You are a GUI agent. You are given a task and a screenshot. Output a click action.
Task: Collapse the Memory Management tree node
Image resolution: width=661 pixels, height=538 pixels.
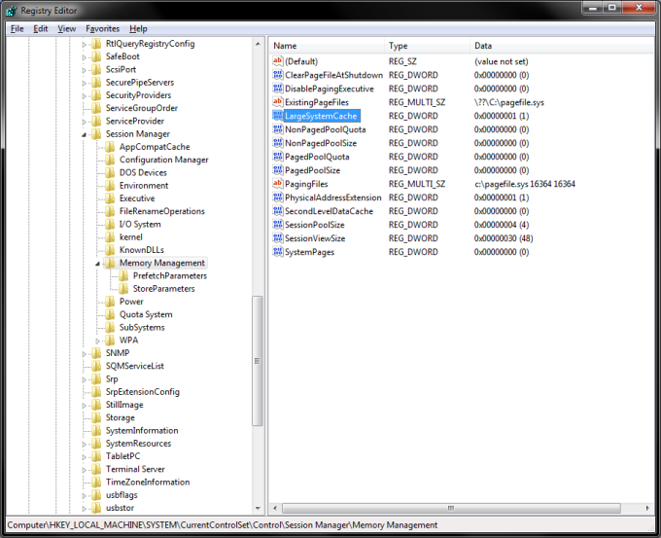click(97, 264)
